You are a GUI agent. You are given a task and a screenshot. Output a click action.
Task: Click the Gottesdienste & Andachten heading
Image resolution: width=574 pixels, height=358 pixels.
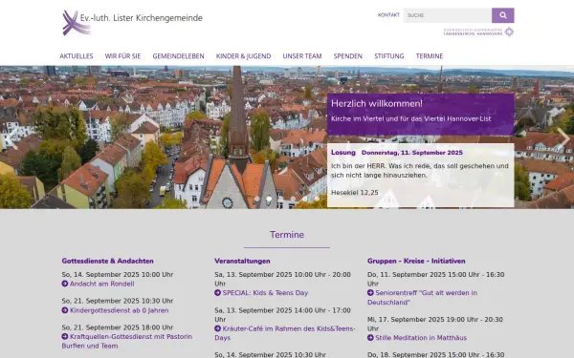pyautogui.click(x=107, y=261)
